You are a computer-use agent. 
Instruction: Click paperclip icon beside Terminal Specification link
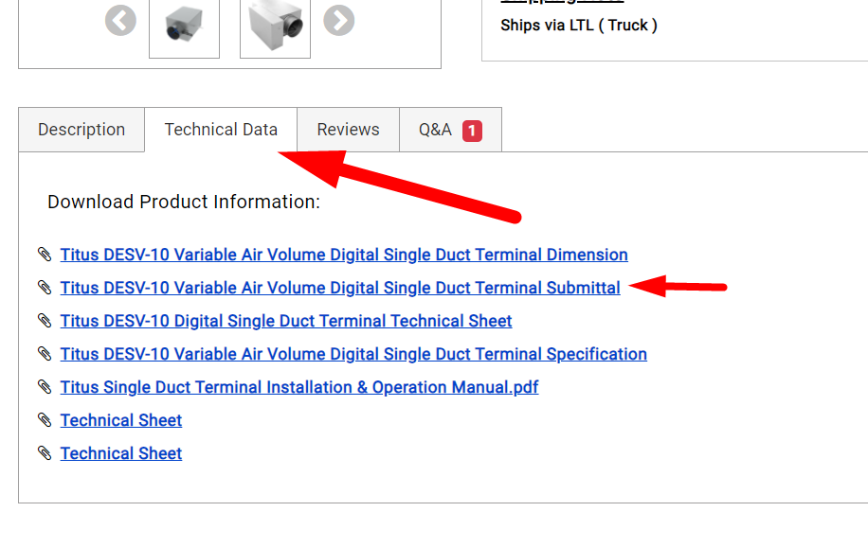tap(45, 354)
